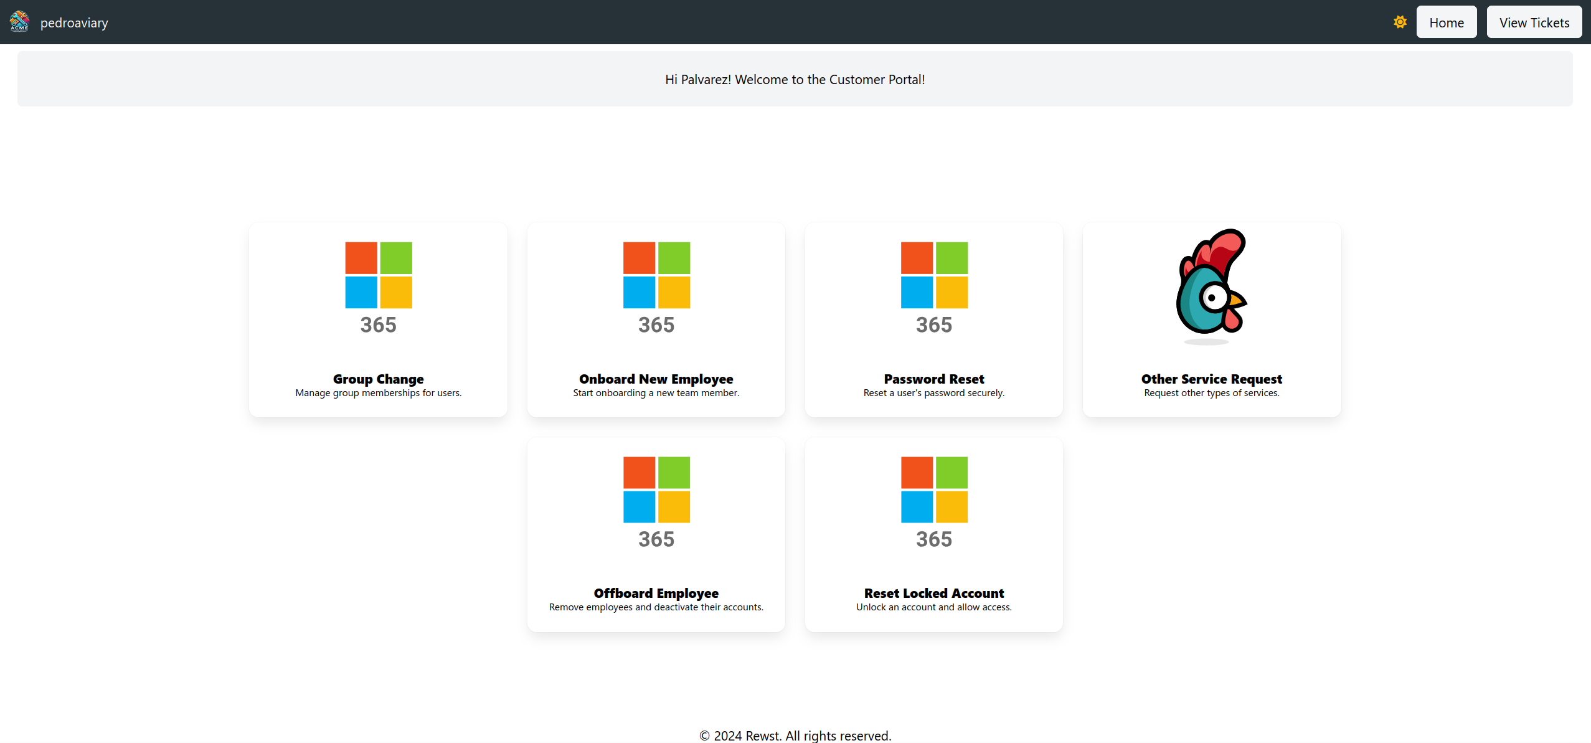1591x743 pixels.
Task: Go to Home in the navigation bar
Action: click(1446, 22)
